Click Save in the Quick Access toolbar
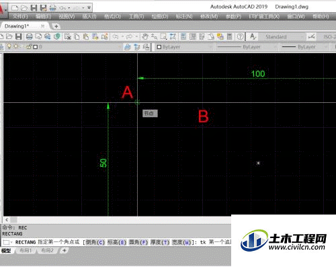336x267 pixels. coord(34,8)
